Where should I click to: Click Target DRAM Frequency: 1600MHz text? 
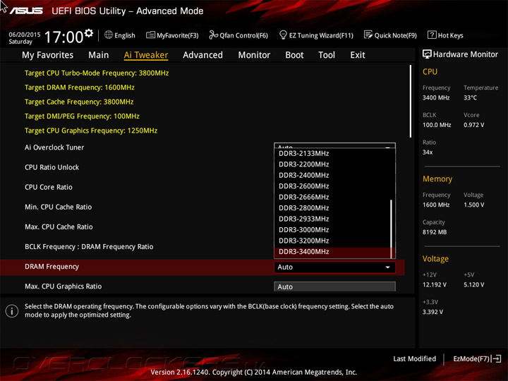79,87
